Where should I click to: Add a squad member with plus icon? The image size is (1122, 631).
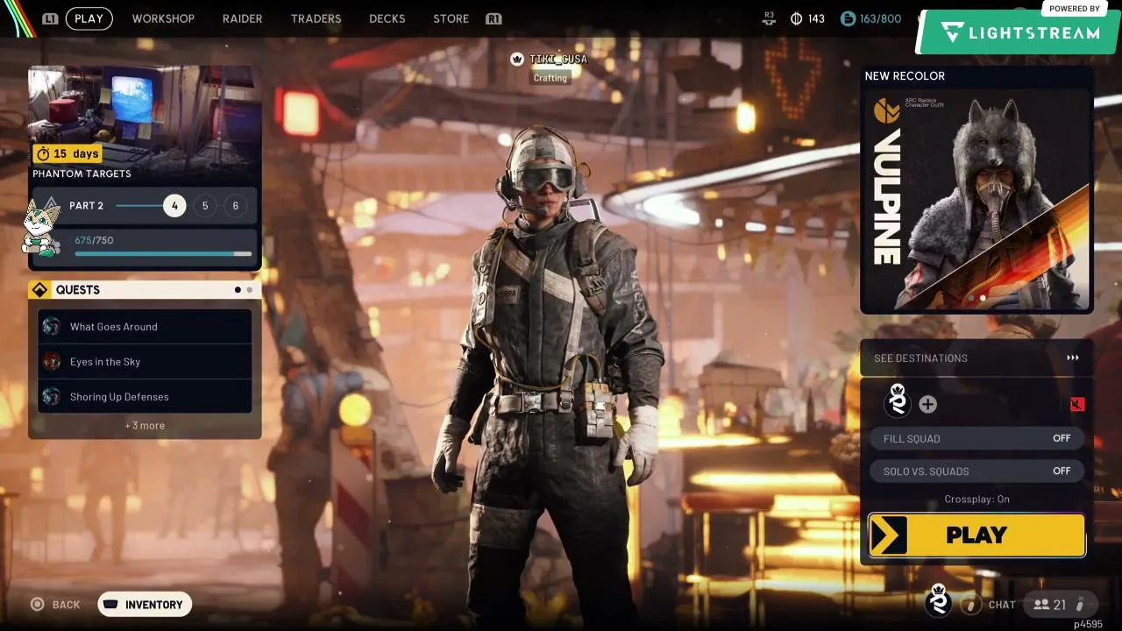tap(927, 404)
